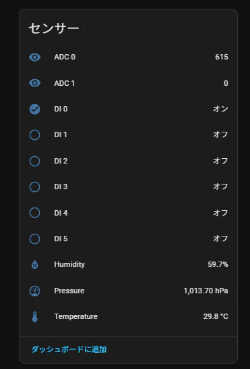The height and width of the screenshot is (369, 250).
Task: Click the ADC 0 value 615
Action: (222, 57)
